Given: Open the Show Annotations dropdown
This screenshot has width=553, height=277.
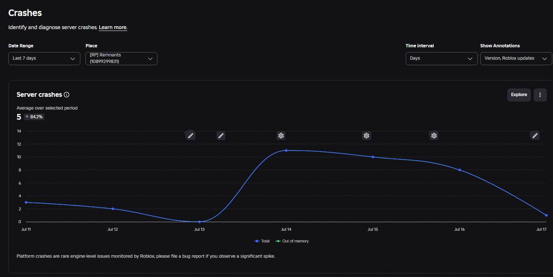Looking at the screenshot, I should click(516, 59).
